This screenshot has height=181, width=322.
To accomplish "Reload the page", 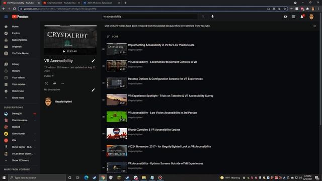I will tap(15, 9).
